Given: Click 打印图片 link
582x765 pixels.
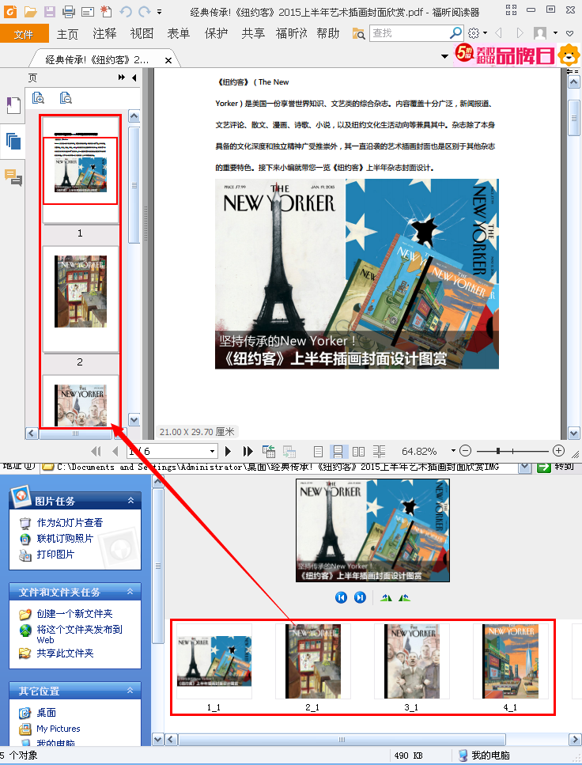Looking at the screenshot, I should [x=55, y=555].
